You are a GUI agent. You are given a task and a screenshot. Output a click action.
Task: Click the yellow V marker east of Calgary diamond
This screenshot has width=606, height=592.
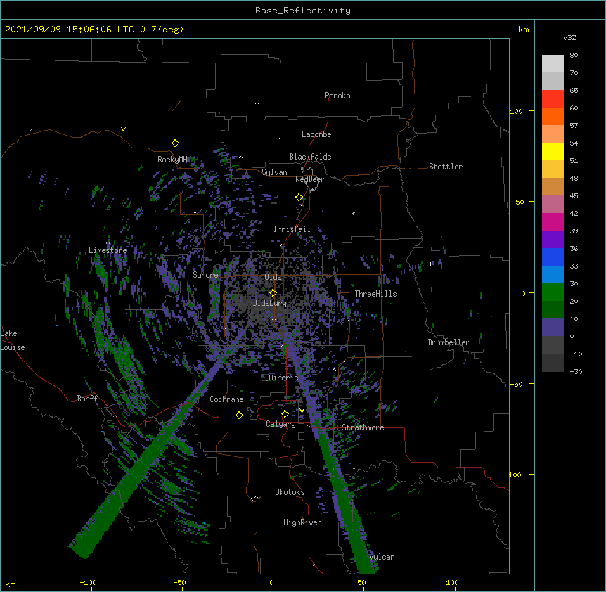302,411
